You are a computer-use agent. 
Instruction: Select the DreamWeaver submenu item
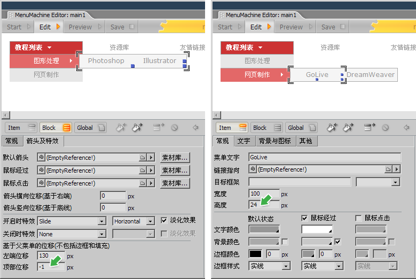pyautogui.click(x=371, y=75)
